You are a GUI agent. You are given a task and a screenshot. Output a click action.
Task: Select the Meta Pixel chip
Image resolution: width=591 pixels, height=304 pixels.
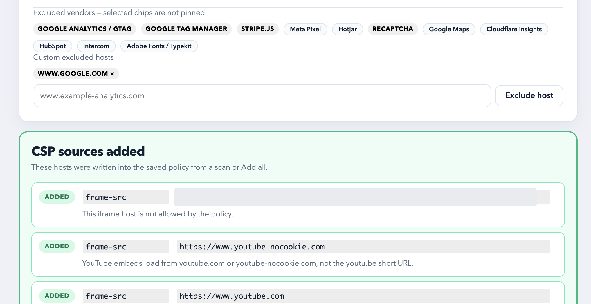click(305, 29)
